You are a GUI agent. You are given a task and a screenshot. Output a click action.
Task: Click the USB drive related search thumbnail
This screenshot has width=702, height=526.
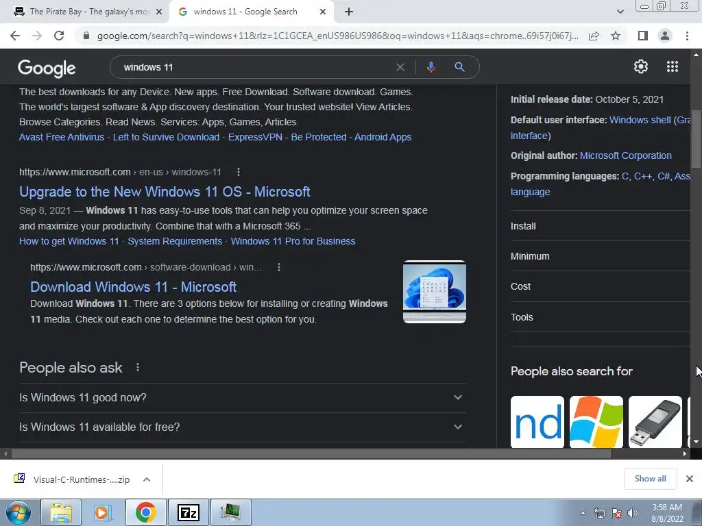(655, 422)
